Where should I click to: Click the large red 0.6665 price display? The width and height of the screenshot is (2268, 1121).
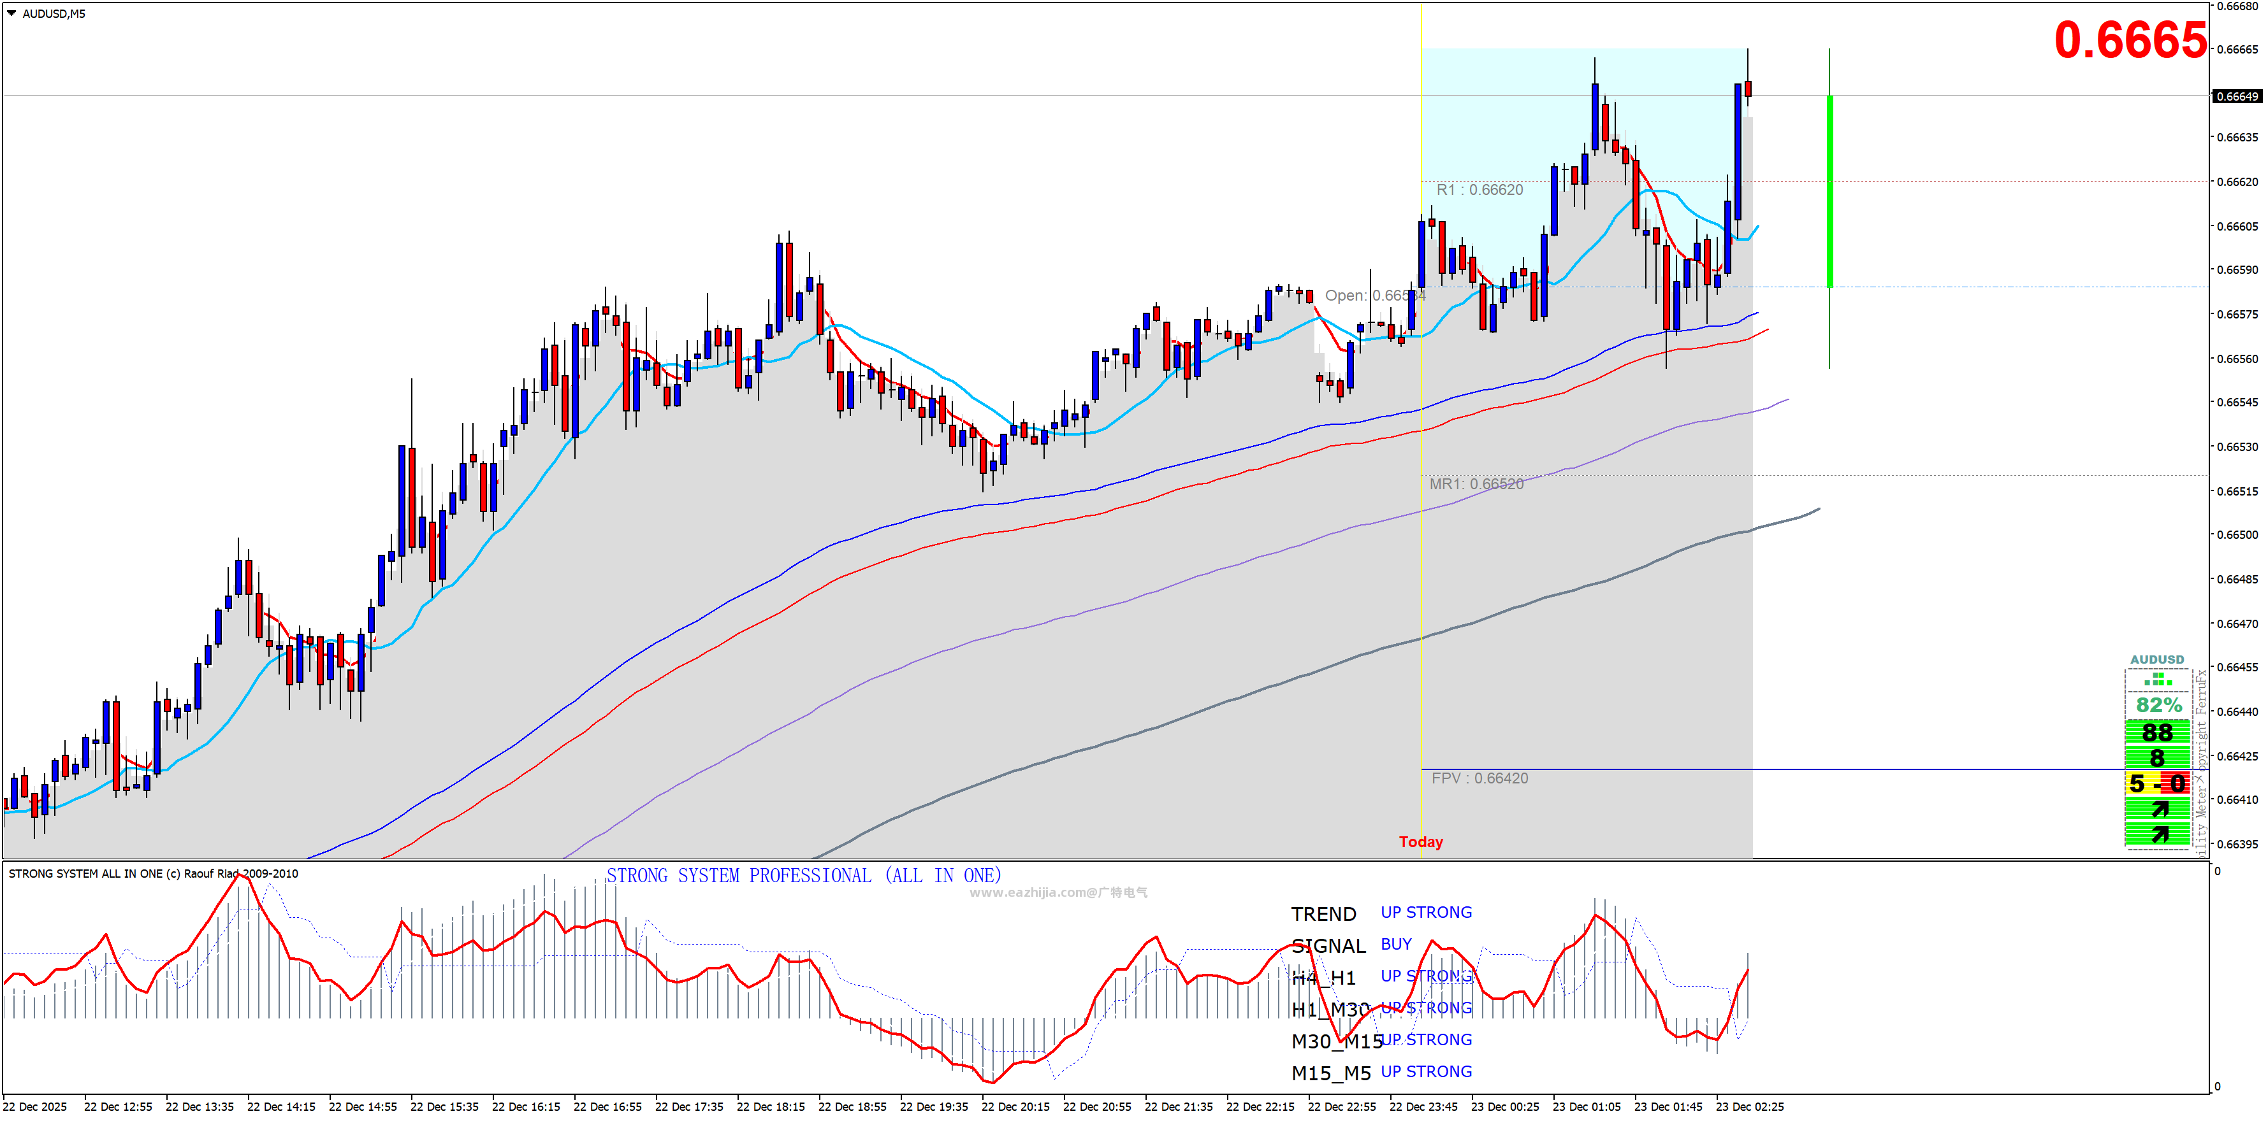tap(2131, 41)
